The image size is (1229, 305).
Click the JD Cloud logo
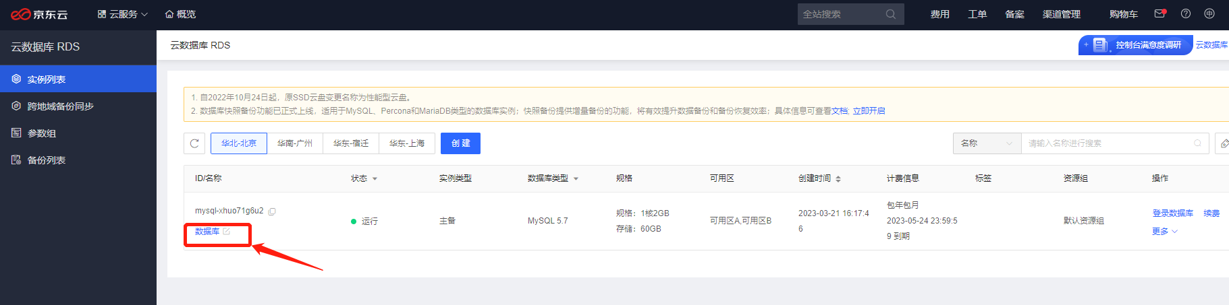[39, 14]
